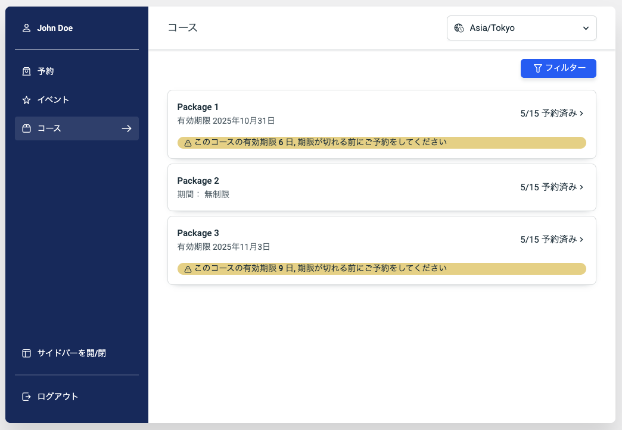Click the yellow expiry warning banner in Package 1

point(381,143)
